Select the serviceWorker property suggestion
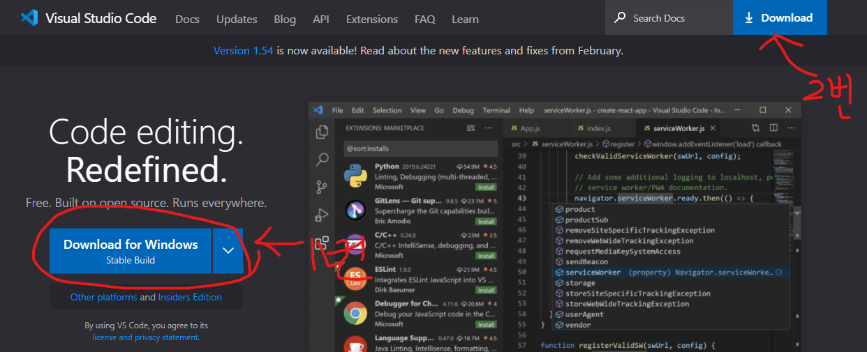Image resolution: width=867 pixels, height=352 pixels. click(669, 273)
